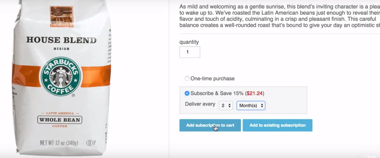Viewport: 380px width, 158px height.
Task: Click the small brown label atop the bag
Action: [x=61, y=17]
